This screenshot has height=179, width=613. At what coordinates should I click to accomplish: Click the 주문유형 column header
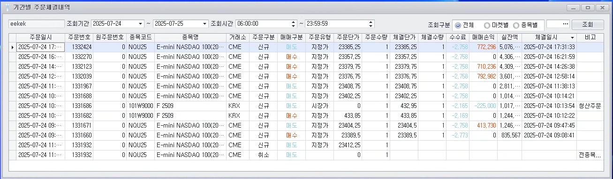click(319, 37)
